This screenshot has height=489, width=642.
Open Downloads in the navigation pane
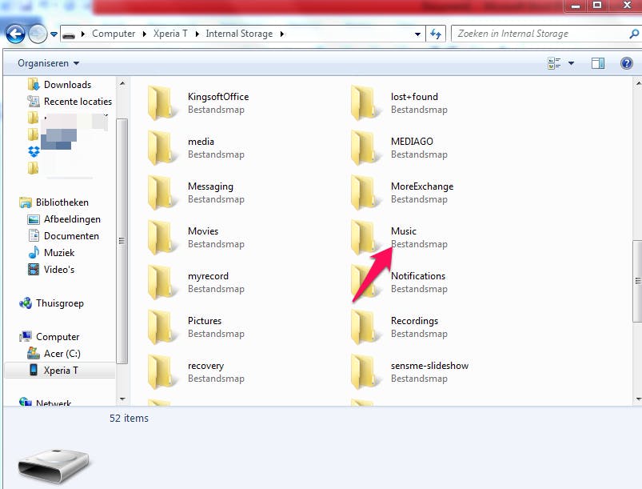(x=67, y=85)
